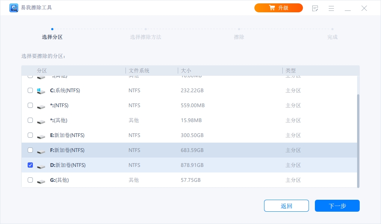381x224 pixels.
Task: Click the 选择分区 step label
Action: coord(52,37)
